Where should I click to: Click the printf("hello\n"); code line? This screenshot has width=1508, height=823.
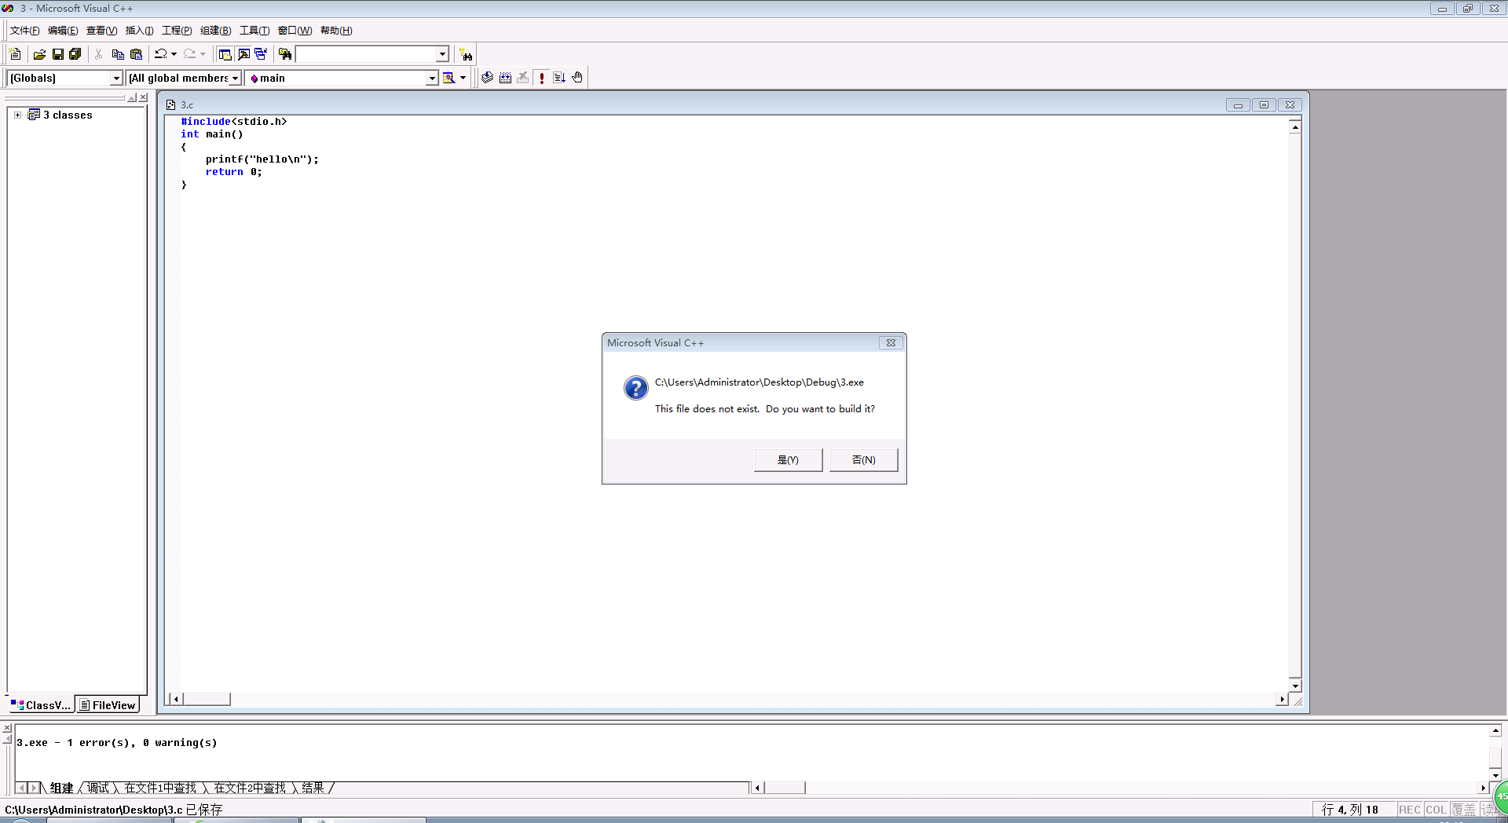[262, 159]
